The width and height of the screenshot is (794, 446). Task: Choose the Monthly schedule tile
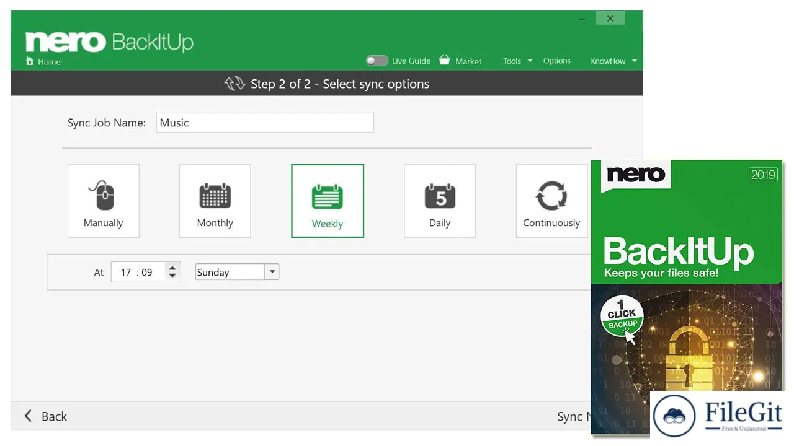(x=215, y=201)
